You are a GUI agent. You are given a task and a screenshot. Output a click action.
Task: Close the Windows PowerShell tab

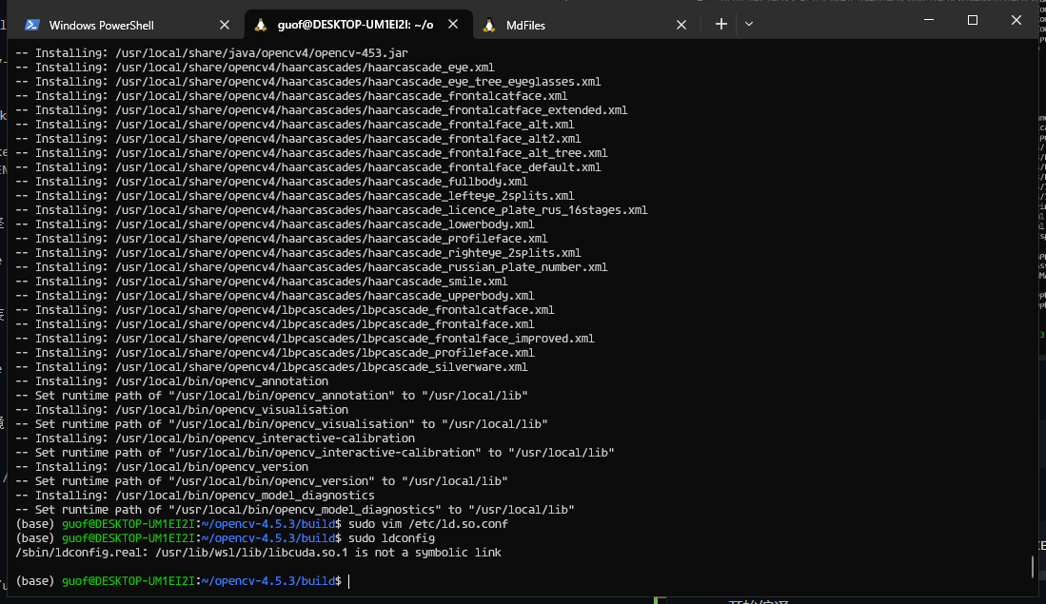click(225, 25)
